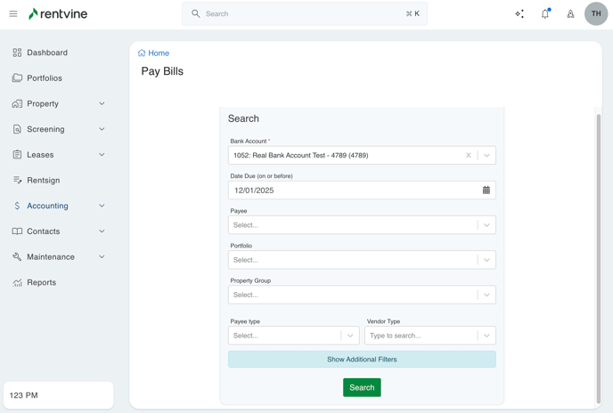Click the icon left of the avatar

point(570,14)
